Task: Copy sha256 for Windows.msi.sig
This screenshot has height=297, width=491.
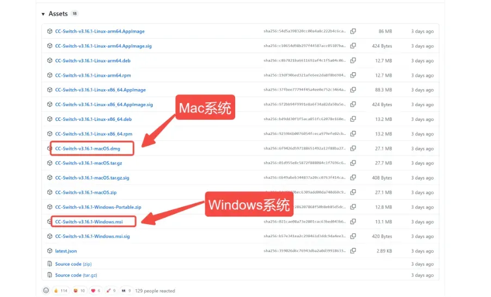Action: pyautogui.click(x=353, y=236)
